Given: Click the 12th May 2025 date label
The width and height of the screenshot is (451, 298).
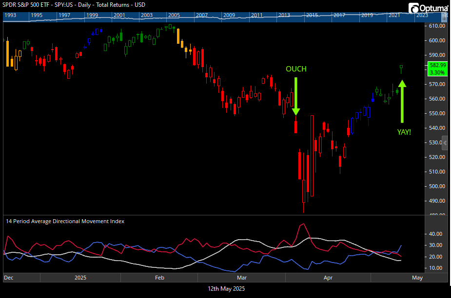Looking at the screenshot, I should pyautogui.click(x=226, y=289).
